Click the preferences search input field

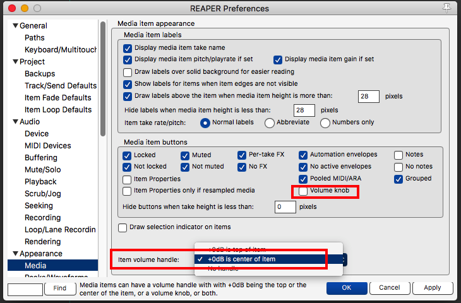(25, 289)
